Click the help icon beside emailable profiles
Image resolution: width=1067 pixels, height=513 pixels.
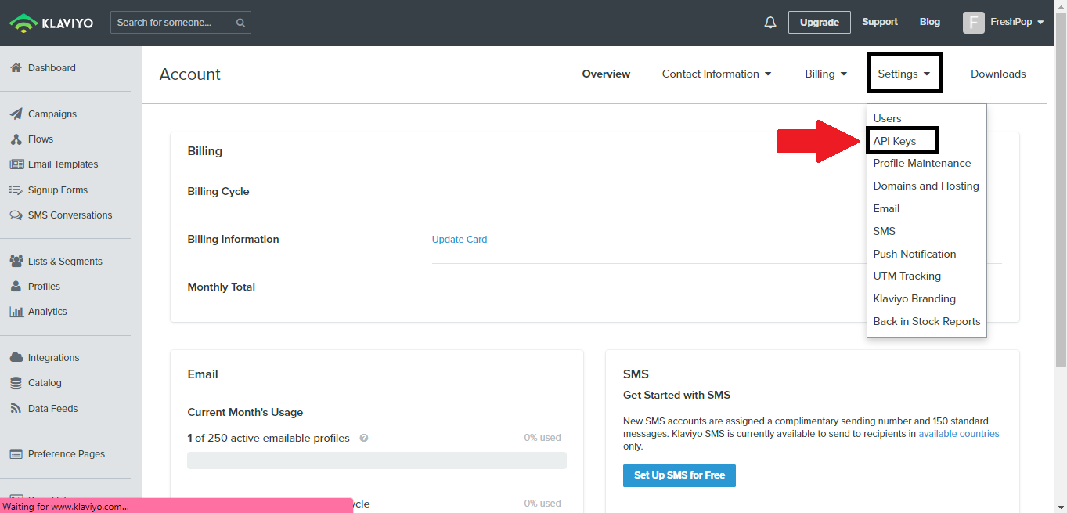tap(364, 439)
